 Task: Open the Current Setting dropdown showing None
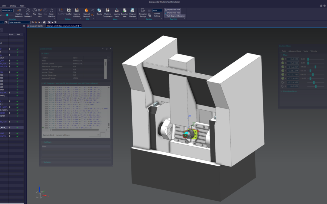pyautogui.click(x=157, y=10)
